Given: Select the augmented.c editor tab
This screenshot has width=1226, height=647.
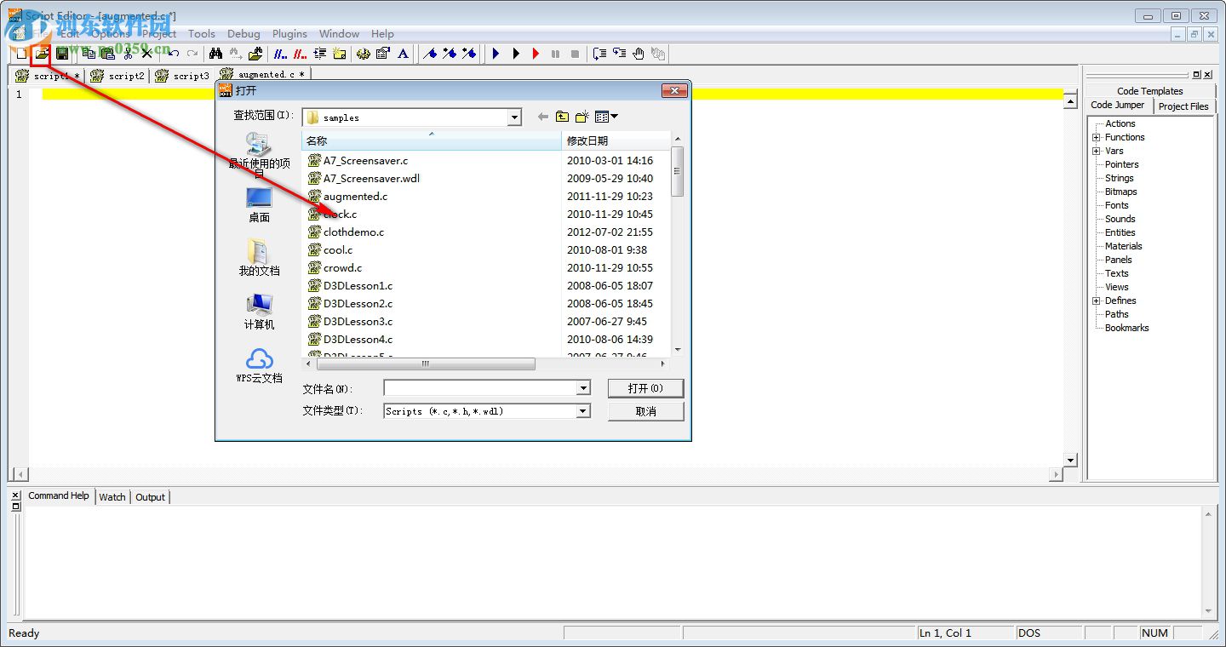Looking at the screenshot, I should point(263,75).
